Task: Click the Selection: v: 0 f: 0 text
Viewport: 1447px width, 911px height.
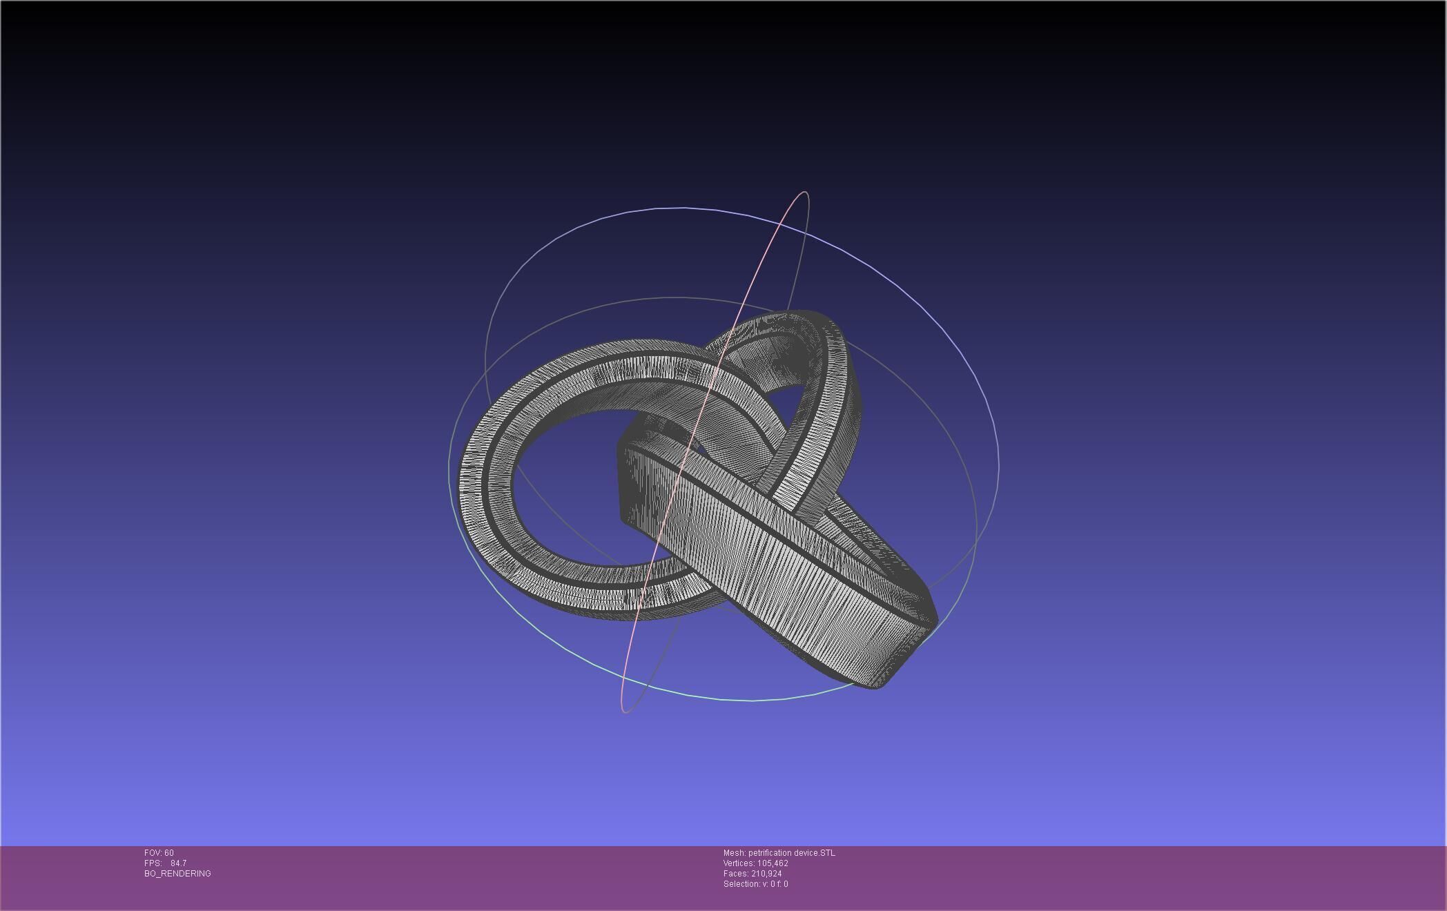Action: point(755,884)
